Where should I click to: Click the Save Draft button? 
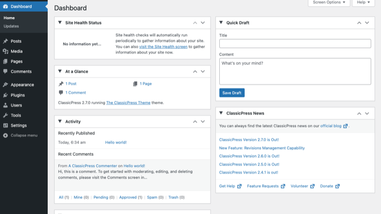click(x=232, y=93)
